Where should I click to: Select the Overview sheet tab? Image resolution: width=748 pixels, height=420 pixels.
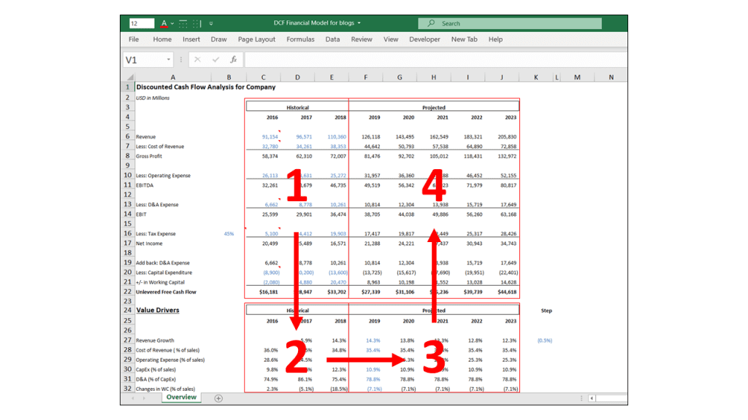[x=181, y=397]
